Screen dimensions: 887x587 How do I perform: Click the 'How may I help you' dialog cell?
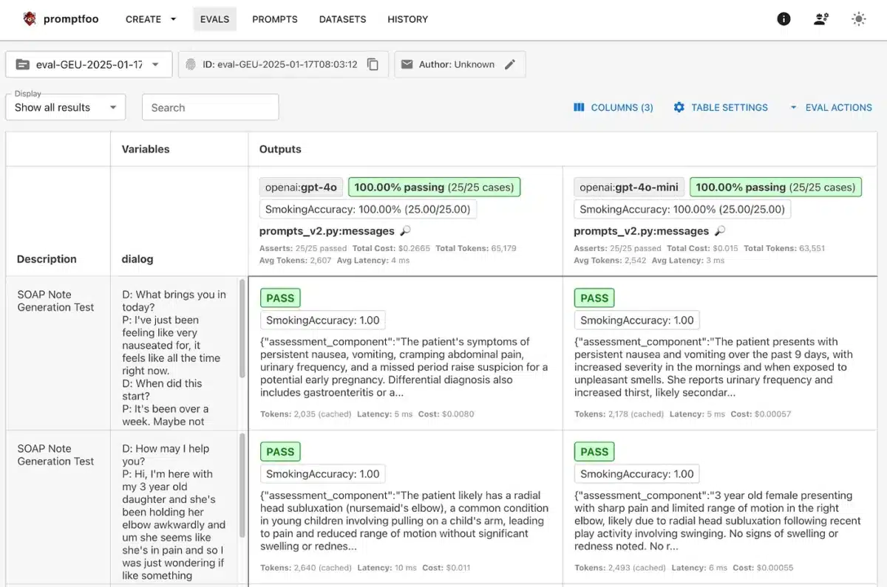175,512
